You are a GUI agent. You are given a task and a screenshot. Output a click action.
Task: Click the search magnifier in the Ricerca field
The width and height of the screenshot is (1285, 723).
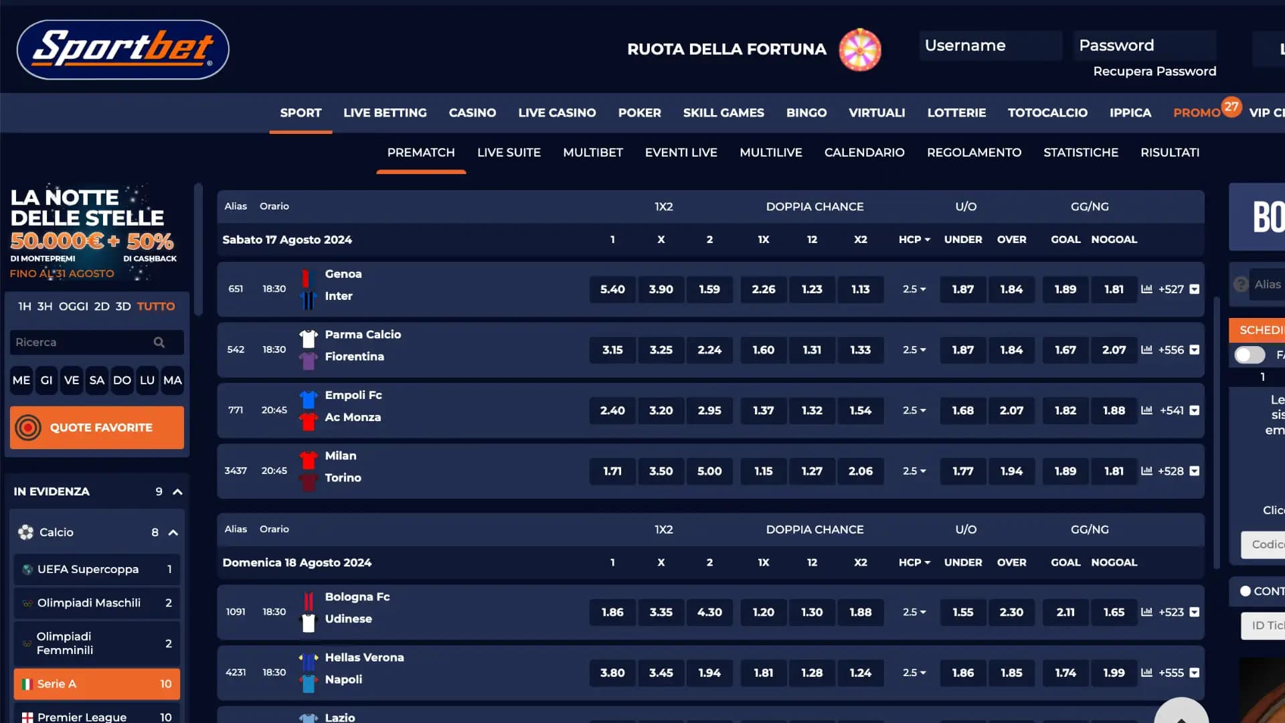159,342
